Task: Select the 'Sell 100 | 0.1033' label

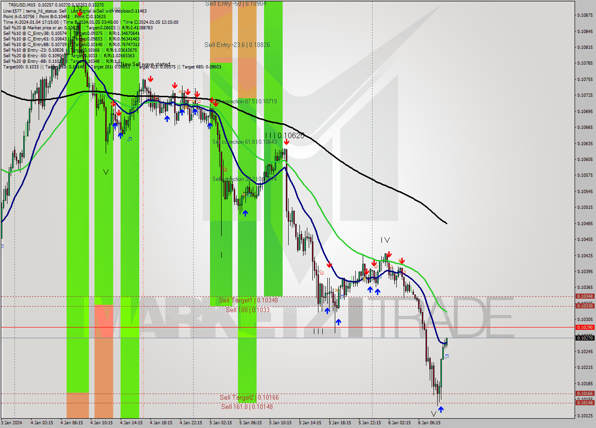Action: (248, 309)
